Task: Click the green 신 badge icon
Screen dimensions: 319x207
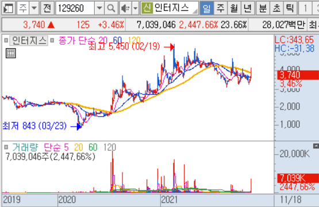Action: (147, 8)
